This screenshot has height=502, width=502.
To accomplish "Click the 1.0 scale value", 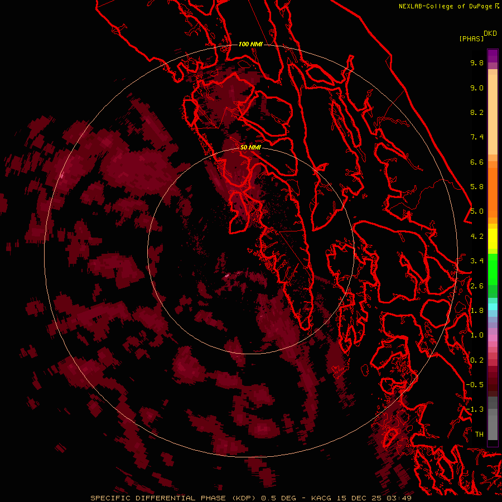I will [x=477, y=335].
